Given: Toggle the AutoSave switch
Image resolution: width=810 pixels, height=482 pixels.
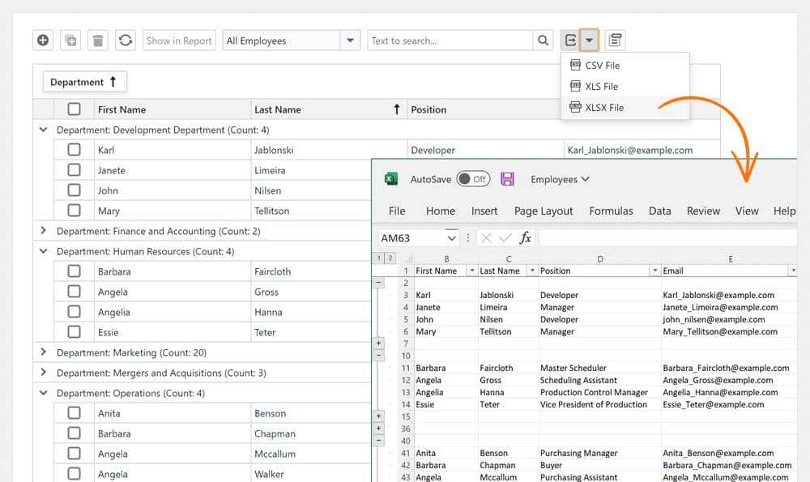Looking at the screenshot, I should click(x=473, y=179).
